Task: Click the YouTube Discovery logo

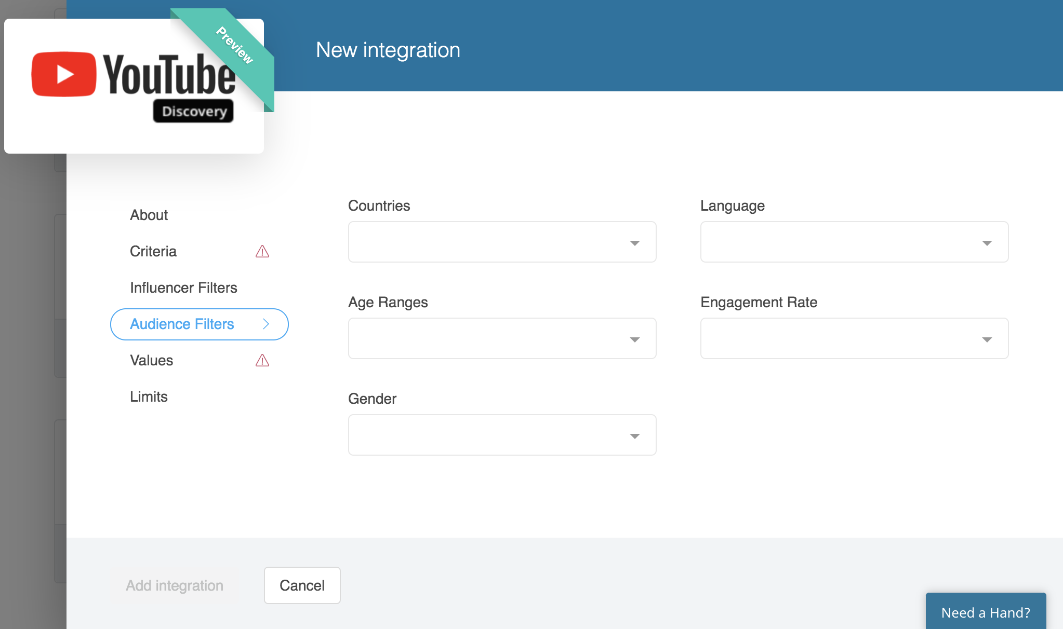Action: (x=134, y=86)
